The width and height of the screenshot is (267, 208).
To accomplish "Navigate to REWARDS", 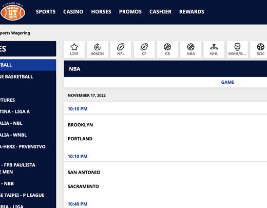I will point(192,12).
